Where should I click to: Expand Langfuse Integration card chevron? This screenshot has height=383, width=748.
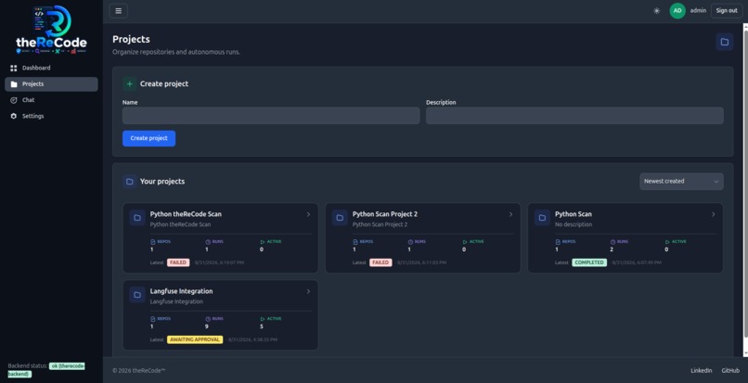click(308, 291)
